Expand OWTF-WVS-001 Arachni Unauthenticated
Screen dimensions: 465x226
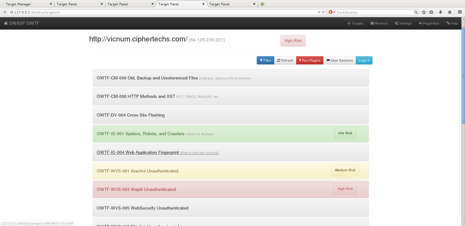pos(231,171)
